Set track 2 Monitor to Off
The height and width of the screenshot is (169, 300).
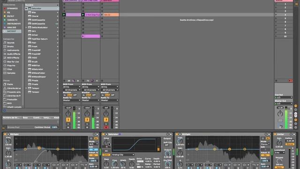tap(94, 95)
